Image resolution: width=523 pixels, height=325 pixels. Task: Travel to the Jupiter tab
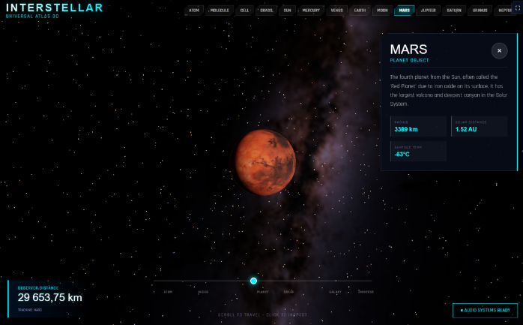tap(428, 11)
